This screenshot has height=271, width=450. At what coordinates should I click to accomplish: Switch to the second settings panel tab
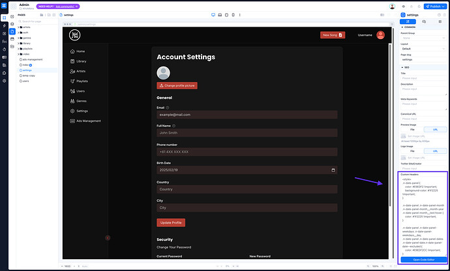point(424,21)
